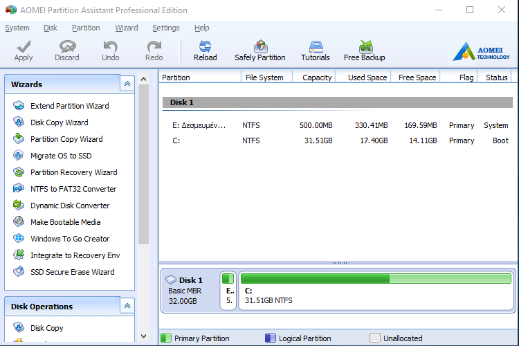Open SSD Secure Erase Wizard link
Screen dimensions: 519x346
[x=73, y=272]
